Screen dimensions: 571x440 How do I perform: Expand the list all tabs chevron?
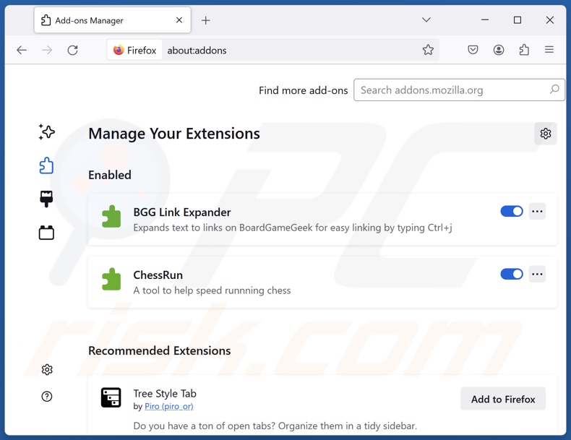426,20
